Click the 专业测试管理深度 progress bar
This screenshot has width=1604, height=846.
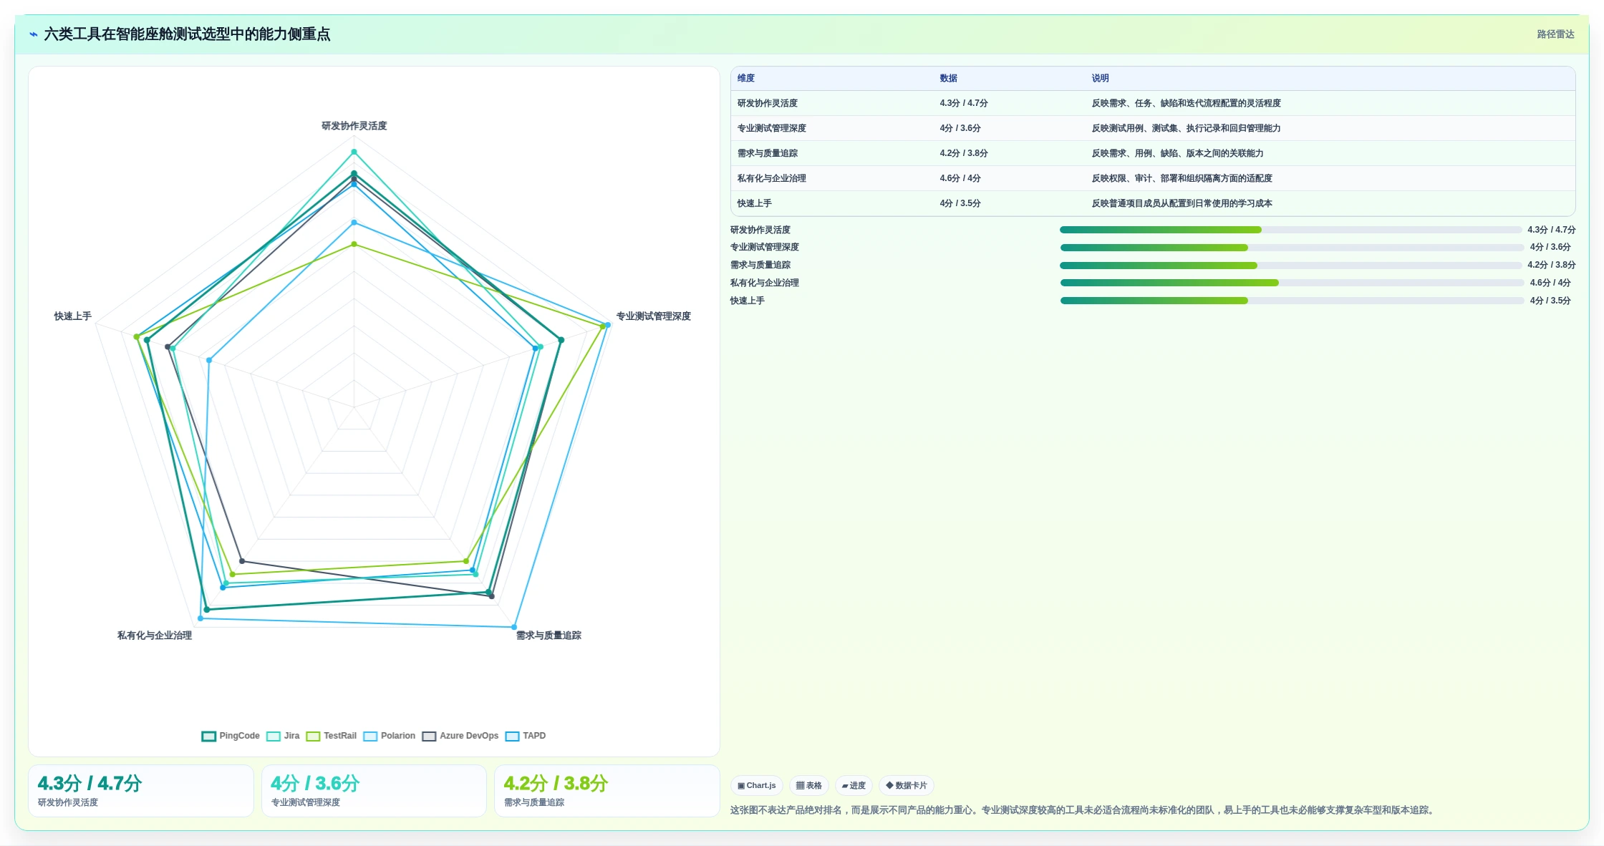[x=1293, y=248]
